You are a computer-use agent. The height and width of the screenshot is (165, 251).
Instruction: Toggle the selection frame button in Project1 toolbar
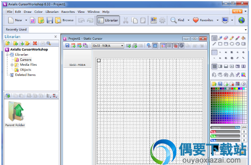tap(155, 46)
